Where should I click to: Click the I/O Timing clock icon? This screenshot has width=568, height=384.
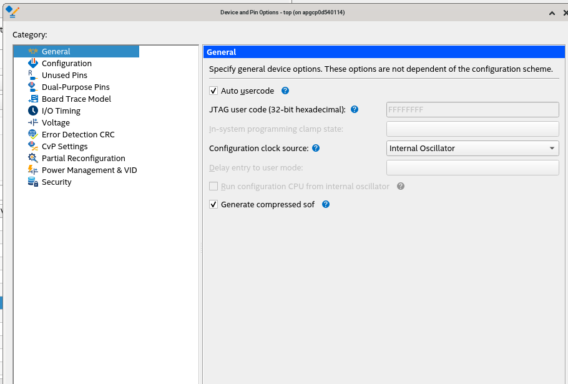[x=33, y=111]
